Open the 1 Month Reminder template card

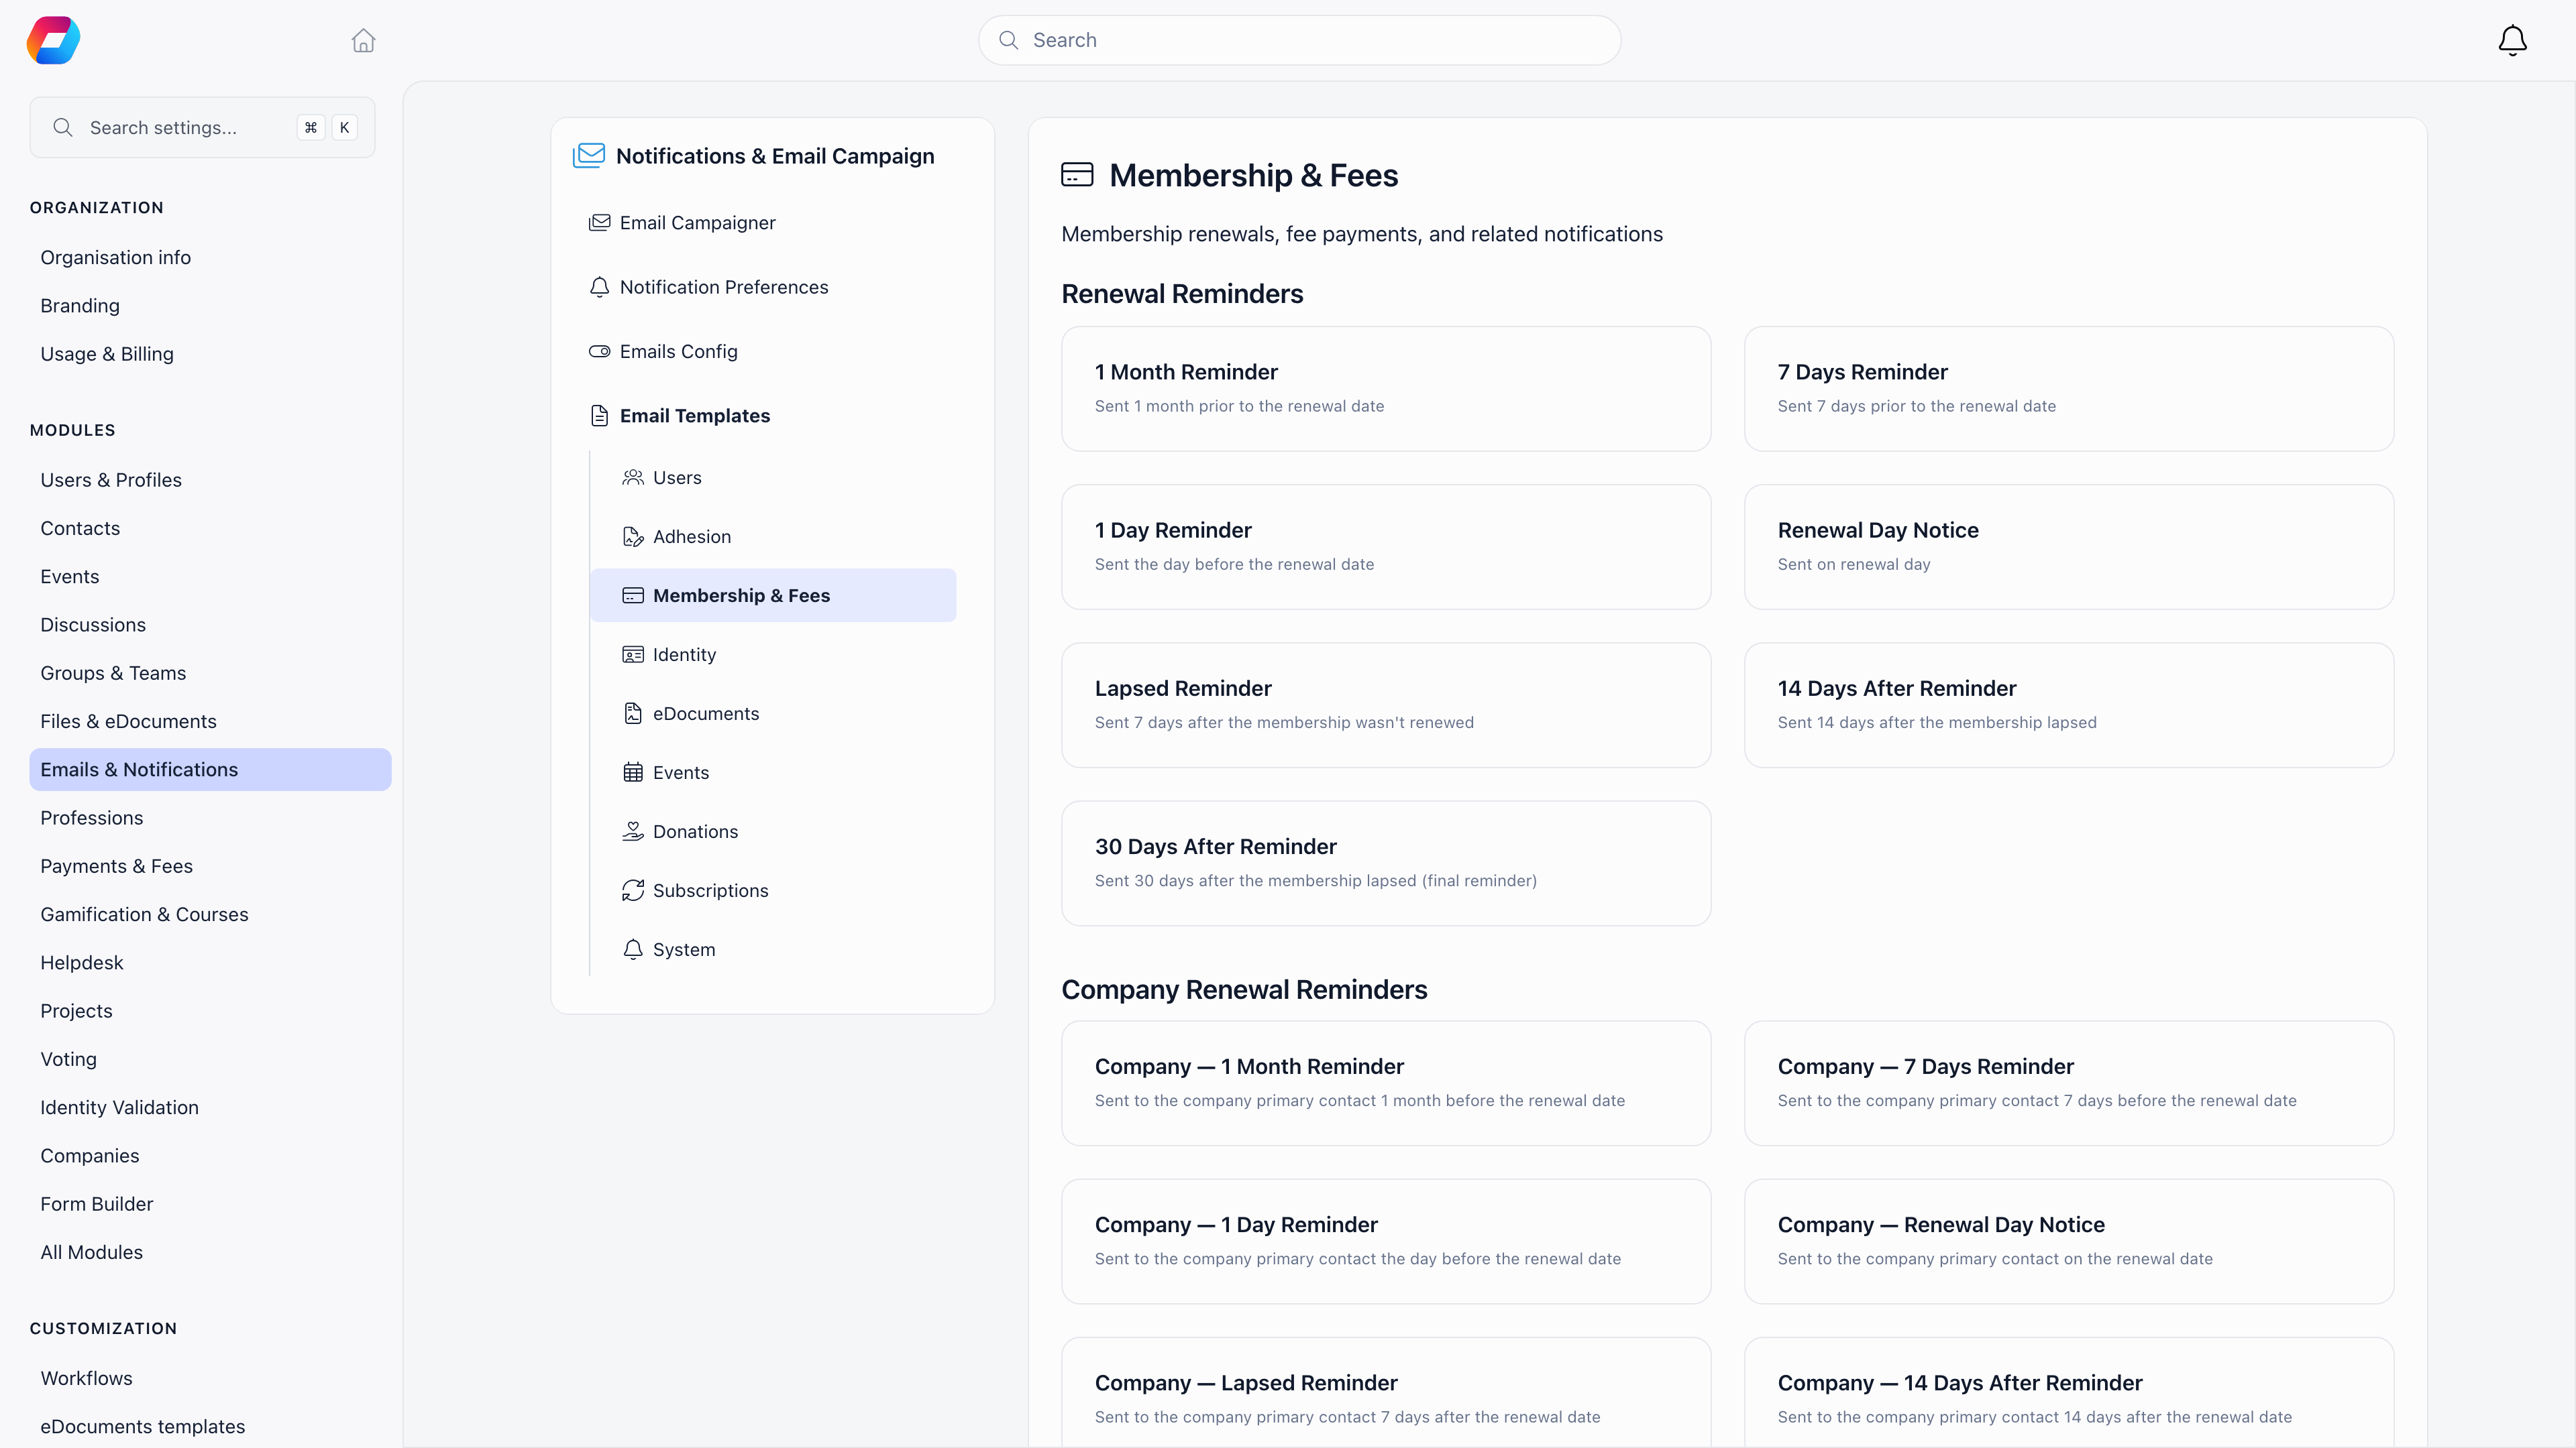coord(1386,389)
